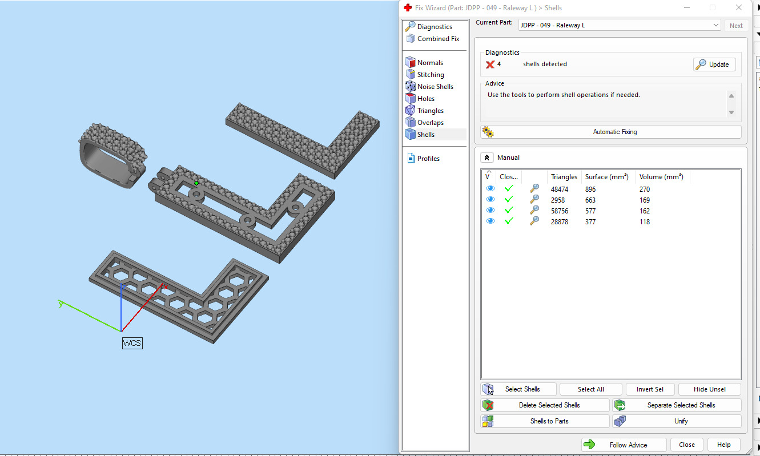Open the Current Part dropdown
Image resolution: width=760 pixels, height=456 pixels.
[x=620, y=26]
